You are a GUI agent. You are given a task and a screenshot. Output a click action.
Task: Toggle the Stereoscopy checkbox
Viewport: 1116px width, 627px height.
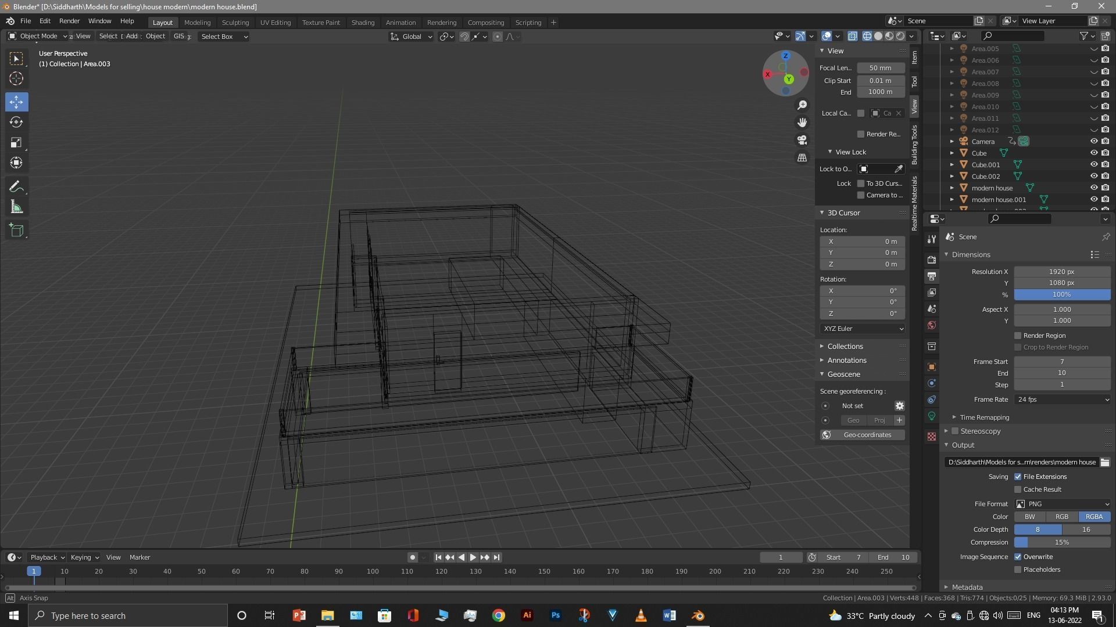[955, 431]
